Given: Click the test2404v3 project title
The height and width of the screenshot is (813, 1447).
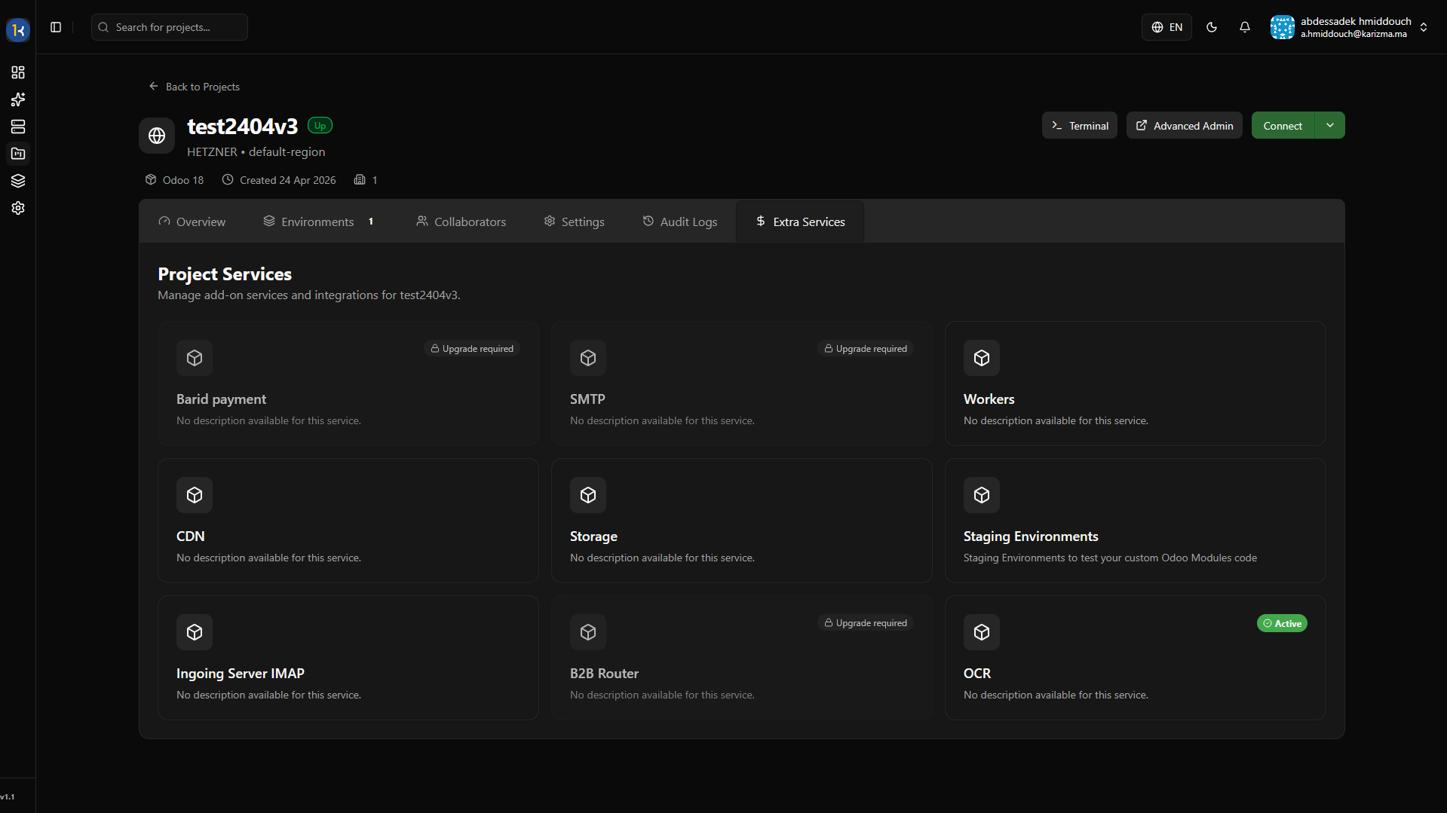Looking at the screenshot, I should [243, 127].
